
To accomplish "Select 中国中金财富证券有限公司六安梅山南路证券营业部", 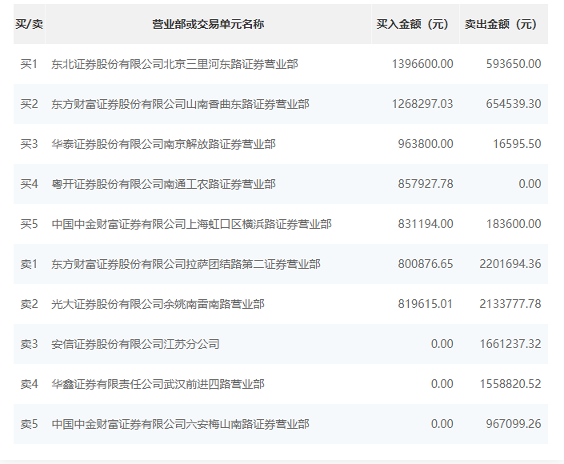I will pos(180,424).
